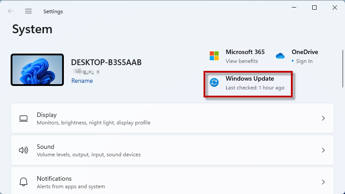
Task: Click OneDrive Sign In
Action: (304, 61)
